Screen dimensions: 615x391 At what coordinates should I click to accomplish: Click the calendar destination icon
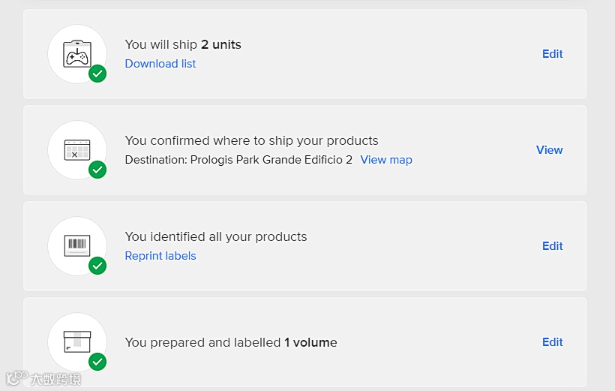tap(76, 149)
